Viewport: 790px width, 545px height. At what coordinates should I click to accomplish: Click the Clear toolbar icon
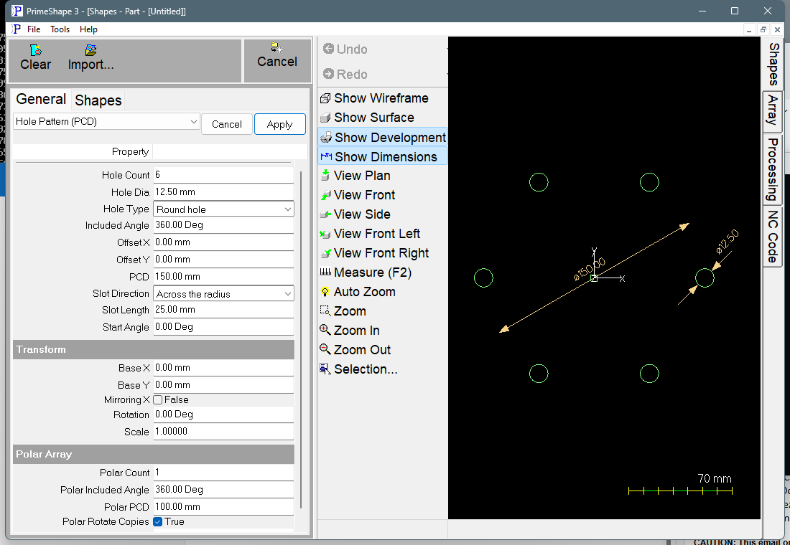coord(35,57)
